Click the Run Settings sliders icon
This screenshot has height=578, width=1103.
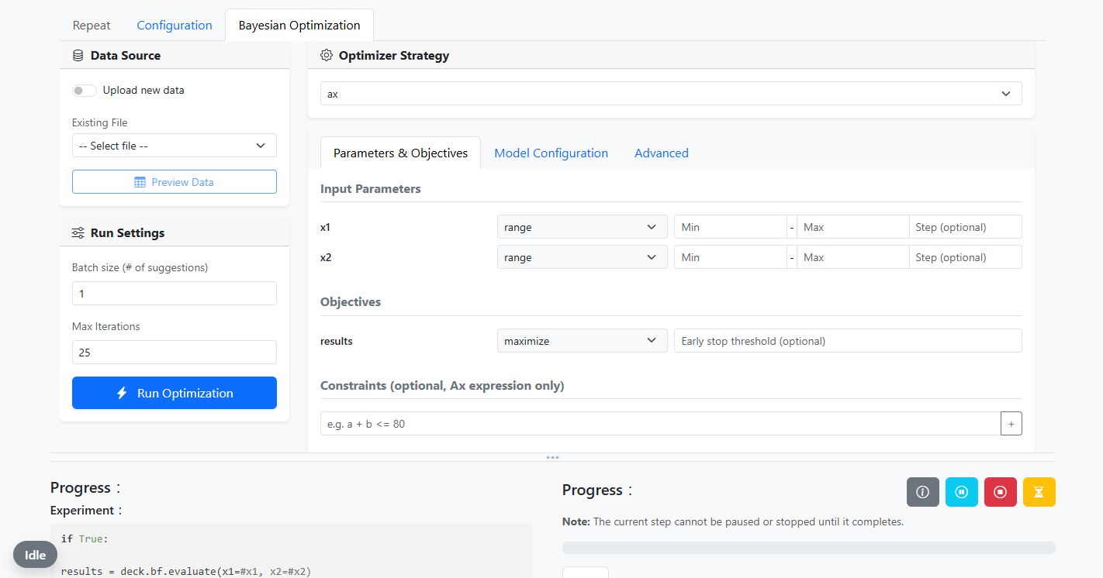click(78, 233)
